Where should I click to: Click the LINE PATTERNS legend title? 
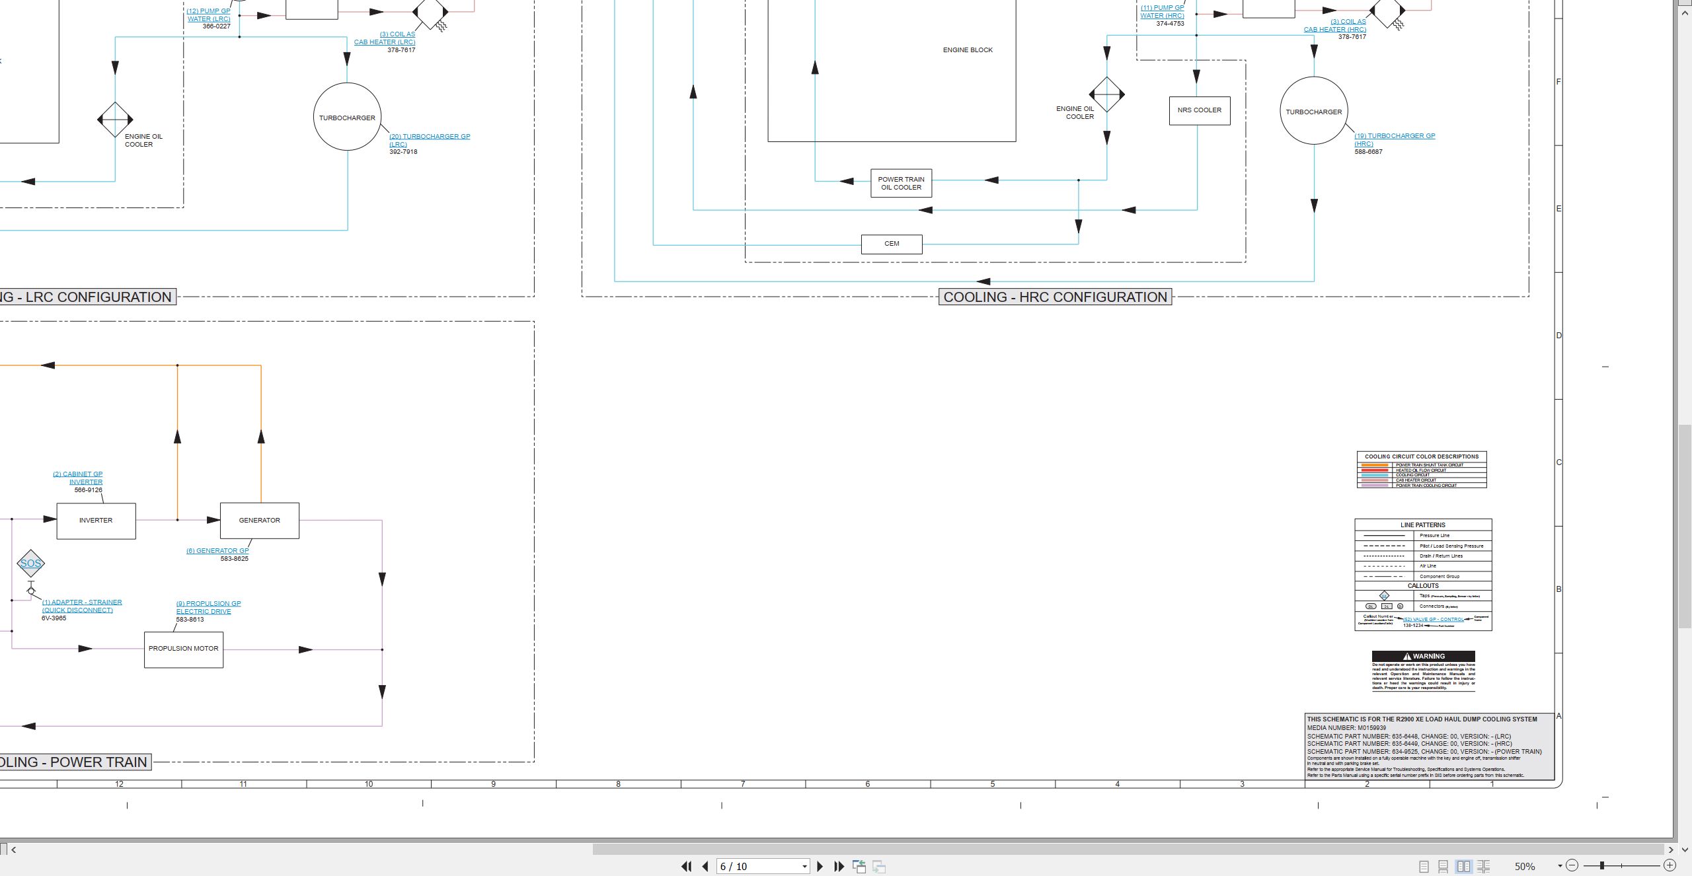(1423, 525)
